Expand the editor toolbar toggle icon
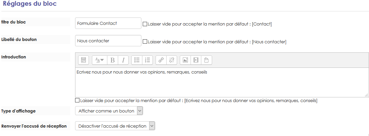This screenshot has width=369, height=136. pos(83,60)
